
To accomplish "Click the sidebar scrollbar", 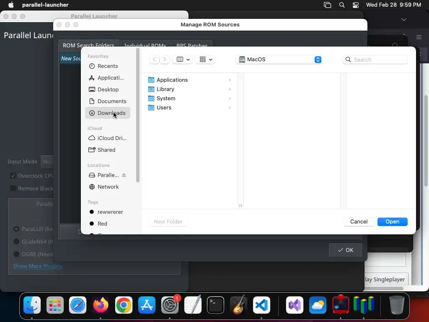I will coord(137,115).
